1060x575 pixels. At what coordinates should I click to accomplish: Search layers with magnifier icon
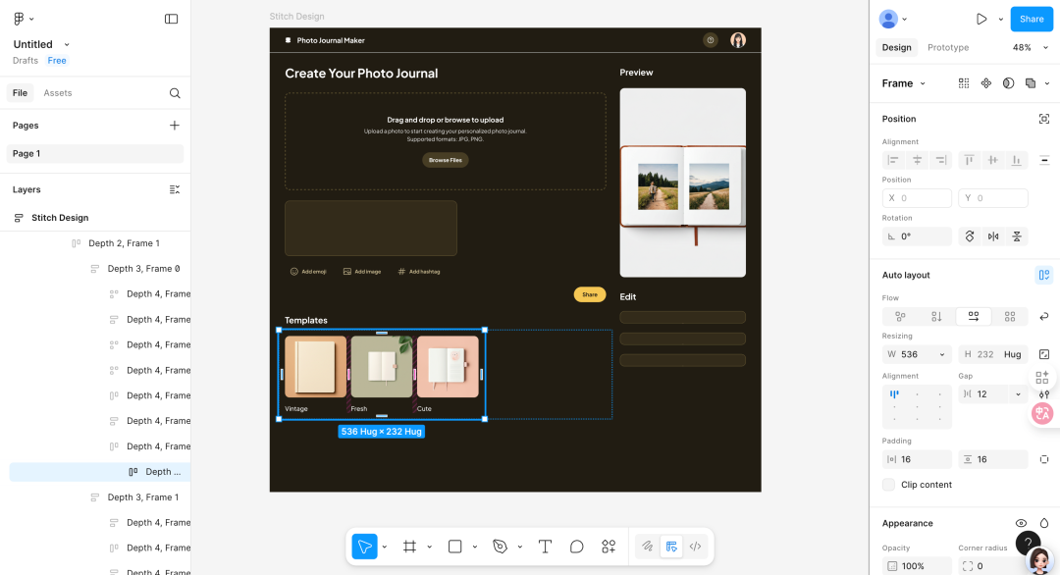coord(175,93)
